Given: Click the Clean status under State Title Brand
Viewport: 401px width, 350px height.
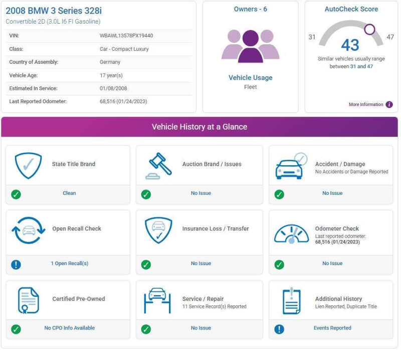Looking at the screenshot, I should pyautogui.click(x=69, y=193).
